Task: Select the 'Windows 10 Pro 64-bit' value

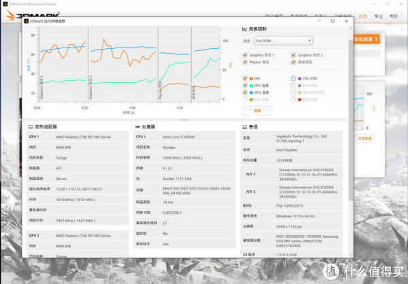Action: point(295,216)
